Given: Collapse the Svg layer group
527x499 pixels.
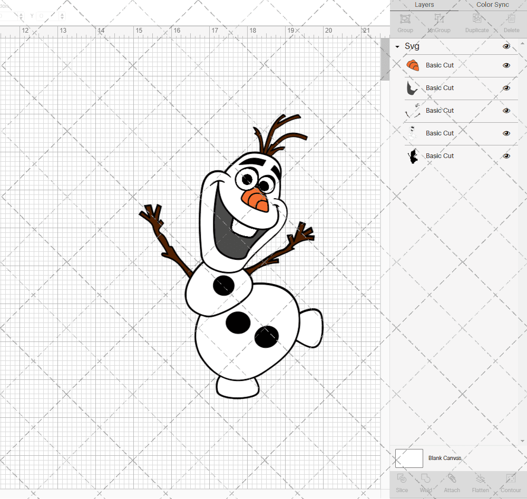Looking at the screenshot, I should click(397, 47).
